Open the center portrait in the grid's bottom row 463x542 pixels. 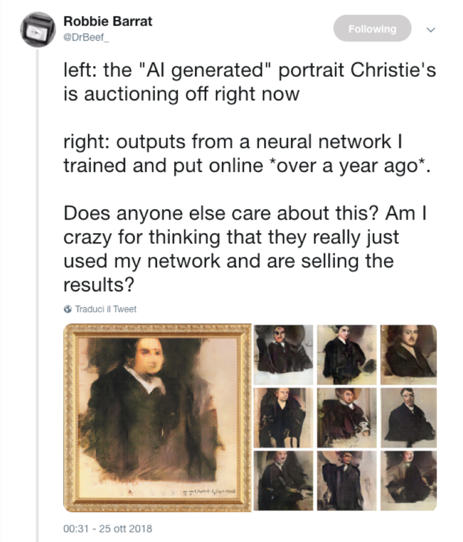point(346,480)
